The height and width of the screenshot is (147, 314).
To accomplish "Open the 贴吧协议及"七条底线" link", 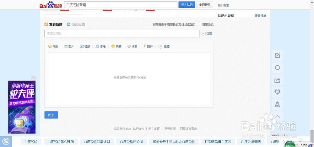I will click(181, 24).
